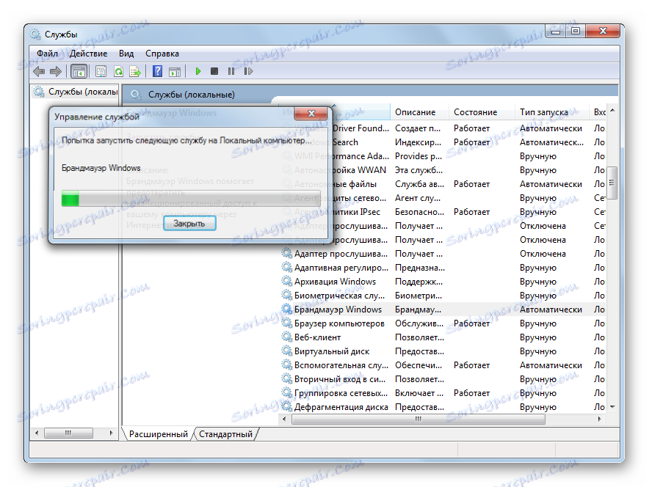This screenshot has height=487, width=649.
Task: Click the Refresh toolbar icon
Action: (118, 72)
